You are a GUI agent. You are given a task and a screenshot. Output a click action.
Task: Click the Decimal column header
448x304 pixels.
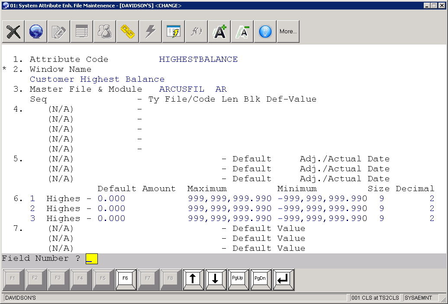pos(415,189)
